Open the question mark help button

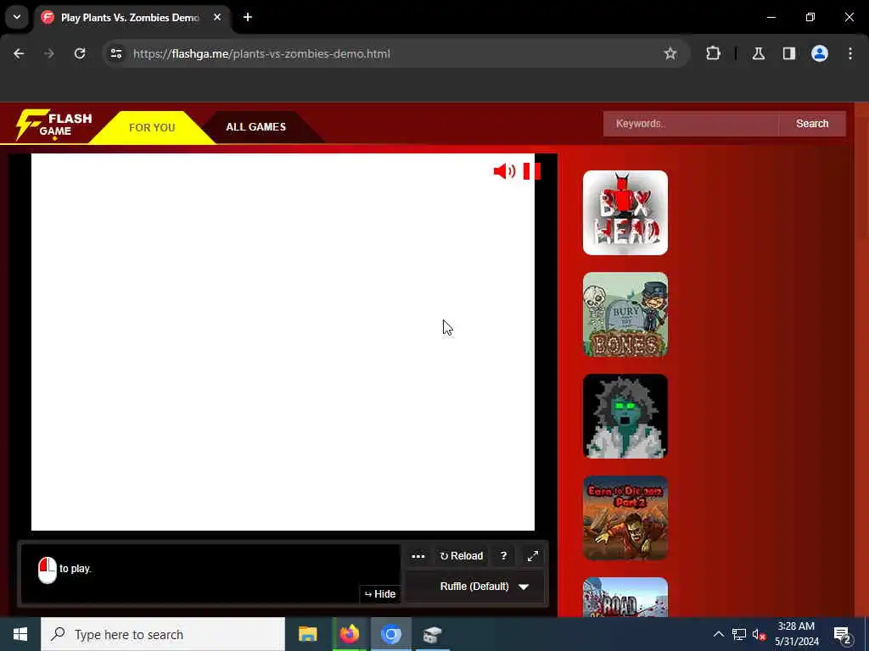coord(503,556)
